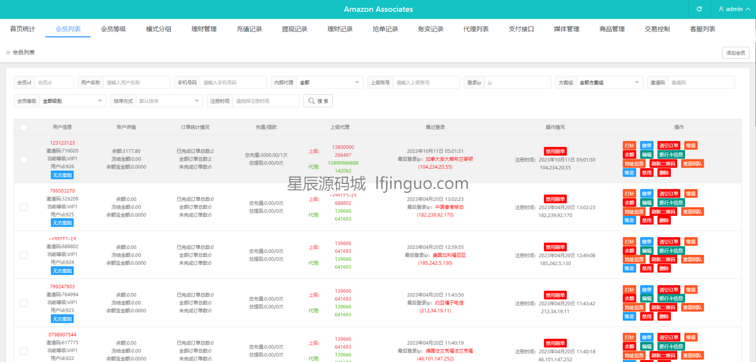Go to the 抢单记录 tab
The image size is (756, 362).
(385, 29)
